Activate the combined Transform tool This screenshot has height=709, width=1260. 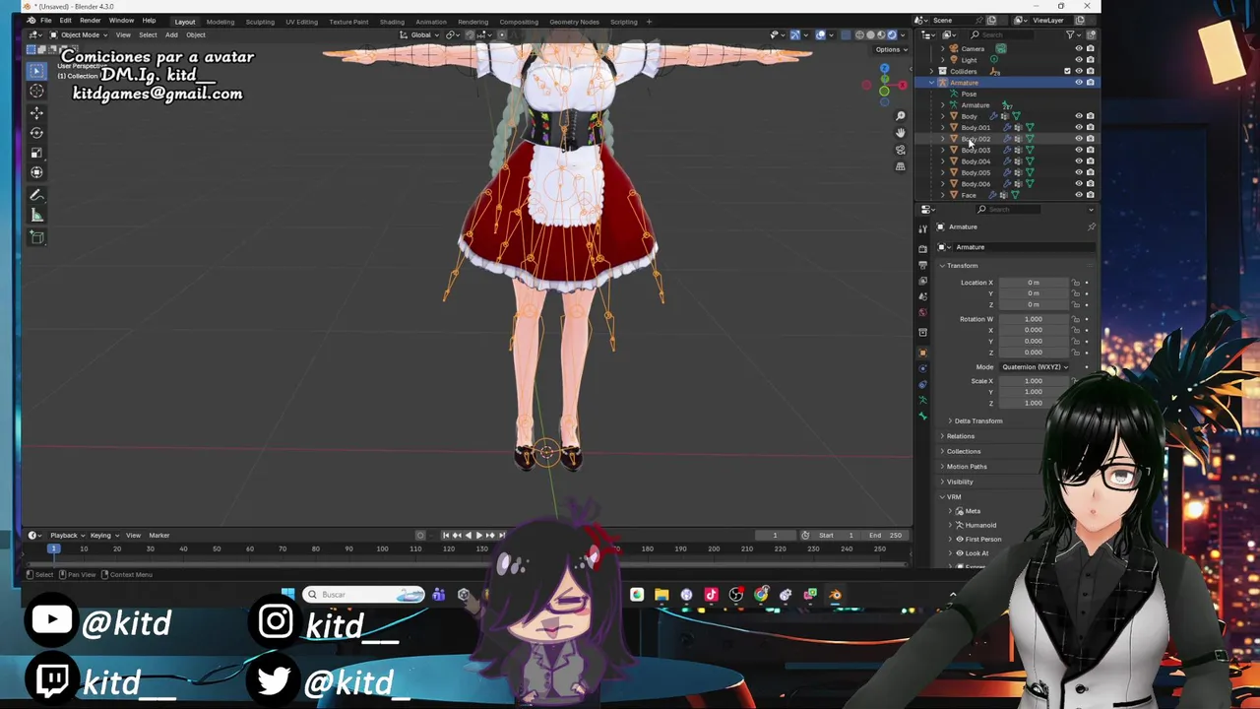(x=36, y=172)
